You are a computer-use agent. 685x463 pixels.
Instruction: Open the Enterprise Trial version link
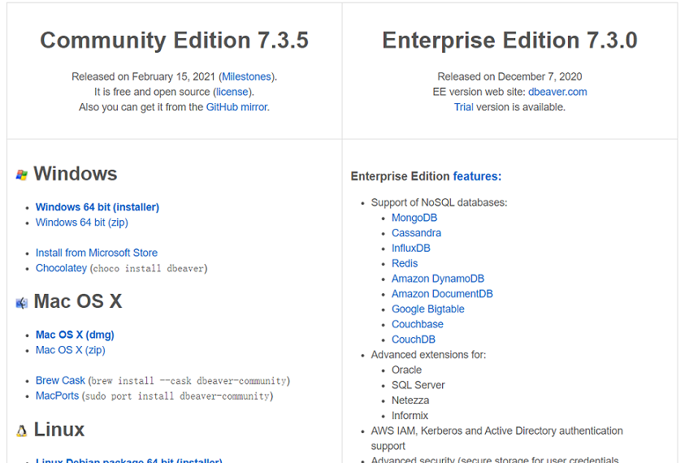pos(463,107)
